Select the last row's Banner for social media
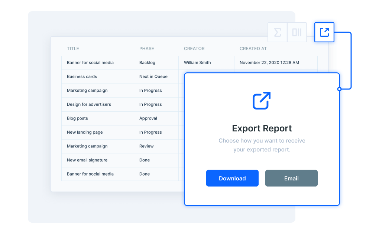The width and height of the screenshot is (379, 245). (90, 174)
